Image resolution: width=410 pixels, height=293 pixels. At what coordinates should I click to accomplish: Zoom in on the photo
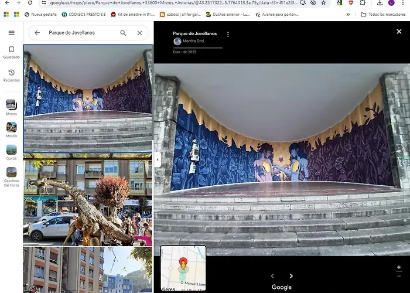click(399, 267)
